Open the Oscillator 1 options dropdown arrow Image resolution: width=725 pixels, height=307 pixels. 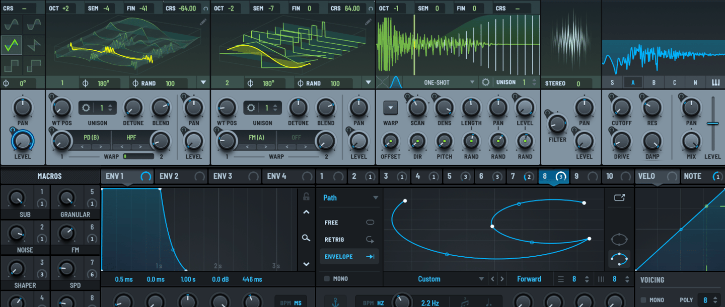203,82
